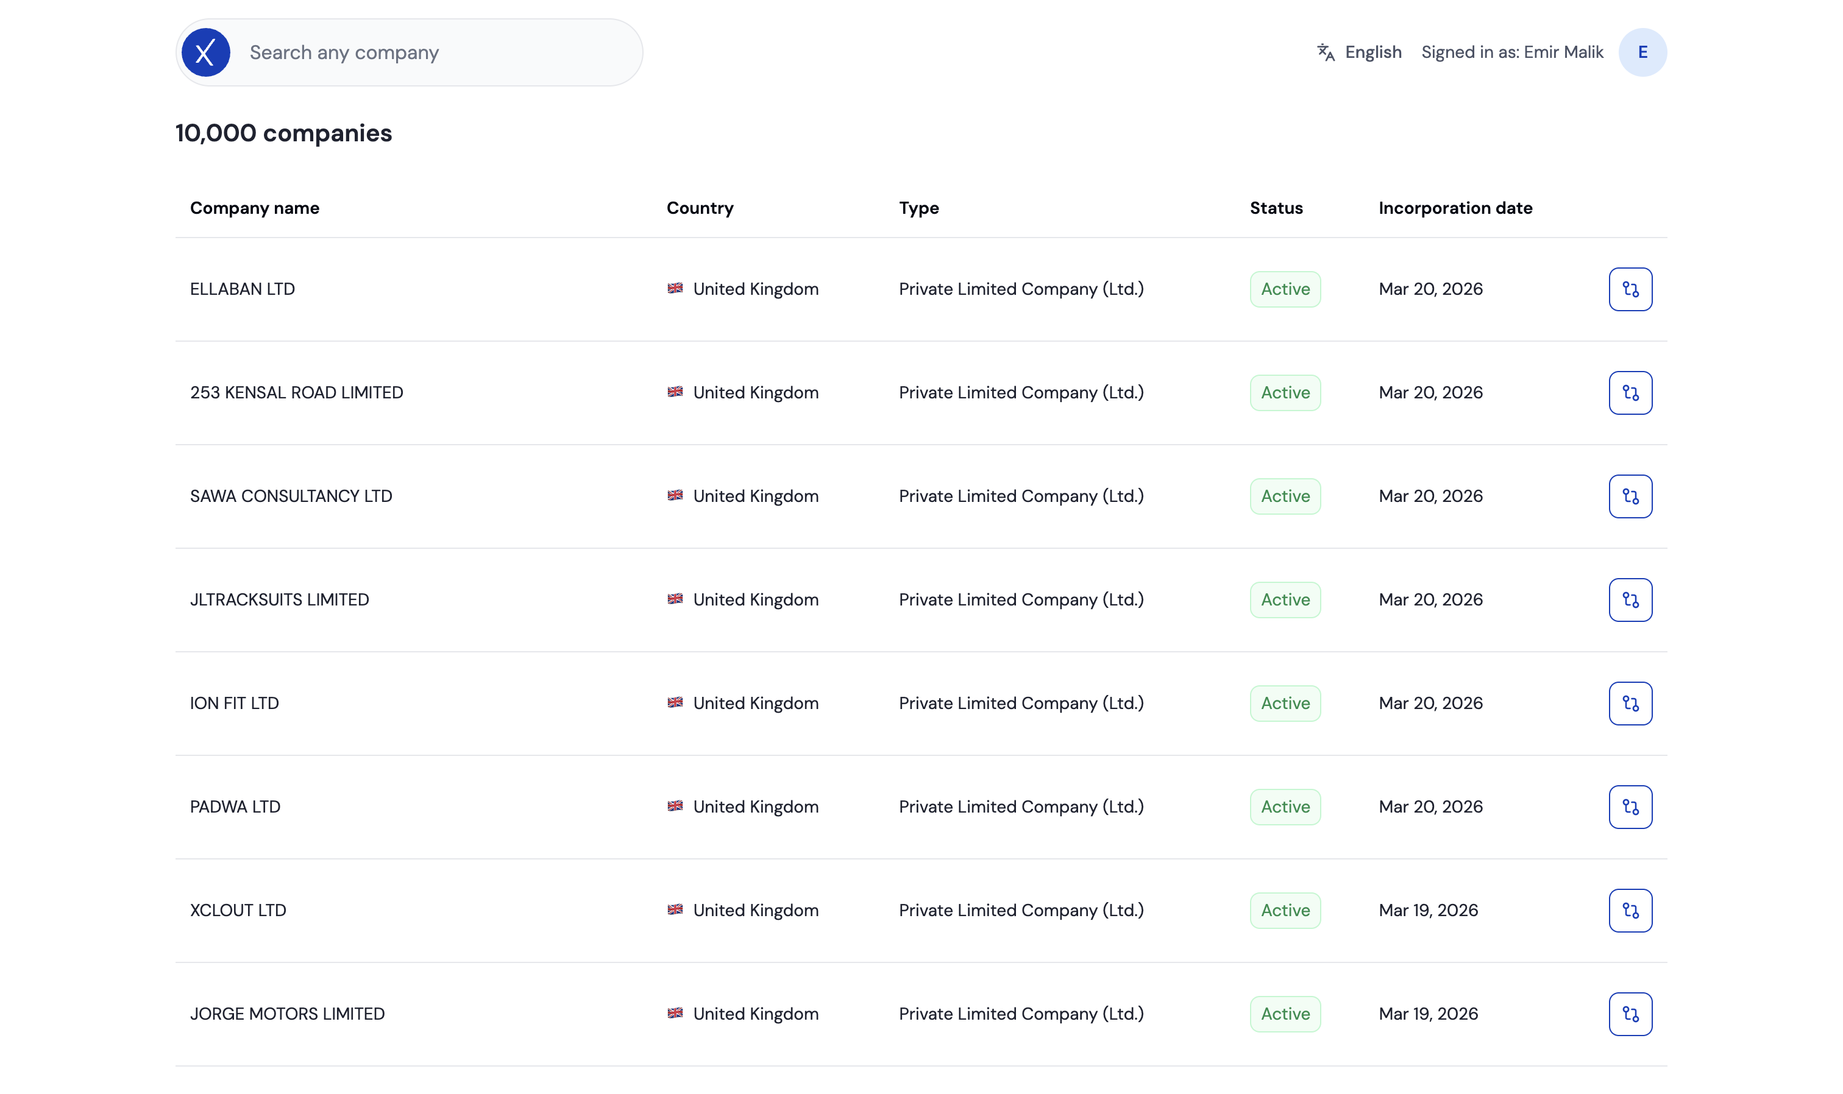Open graph icon for 253 KENSAL ROAD LIMITED
This screenshot has width=1843, height=1094.
[x=1630, y=393]
